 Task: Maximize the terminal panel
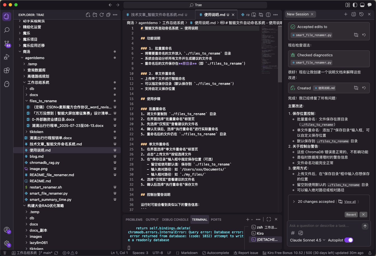tap(269, 220)
